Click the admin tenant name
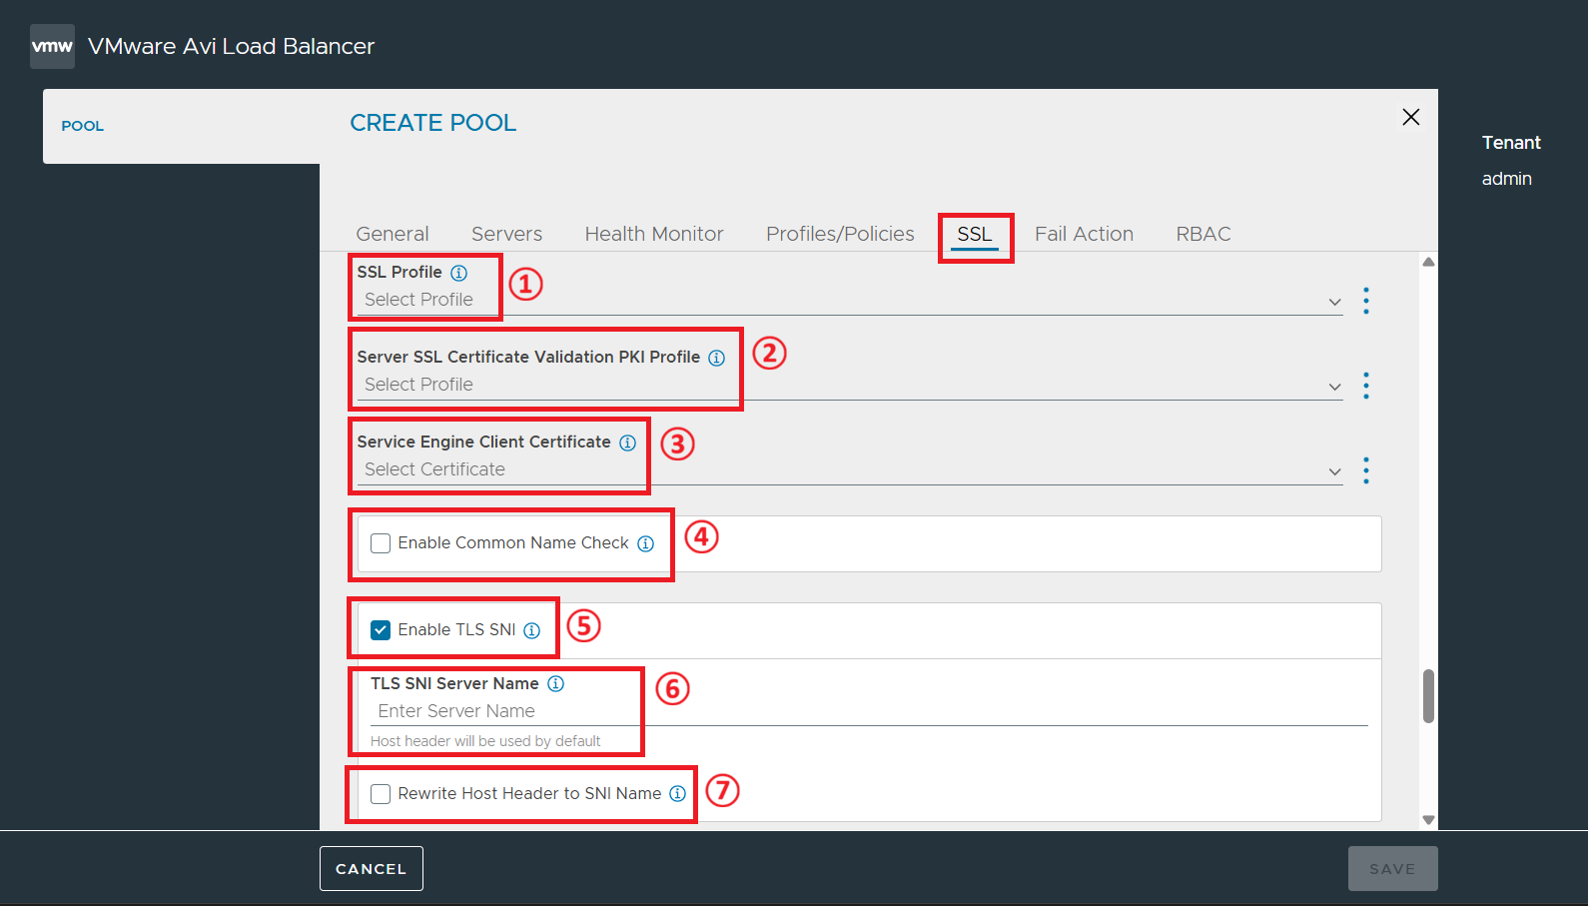1588x906 pixels. tap(1506, 179)
